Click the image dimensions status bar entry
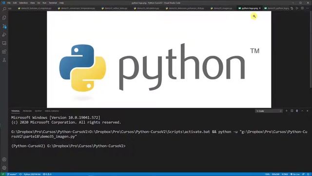Viewport: 312px width, 176px height. 275,174
